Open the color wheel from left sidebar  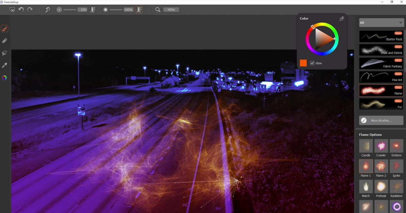click(4, 78)
